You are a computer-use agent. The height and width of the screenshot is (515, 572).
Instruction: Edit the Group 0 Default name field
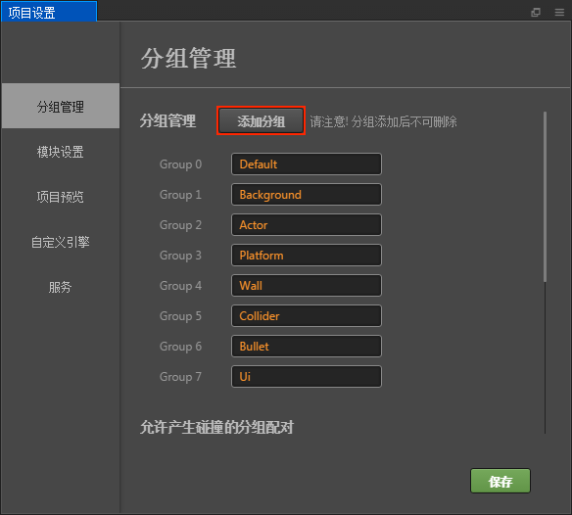point(307,164)
